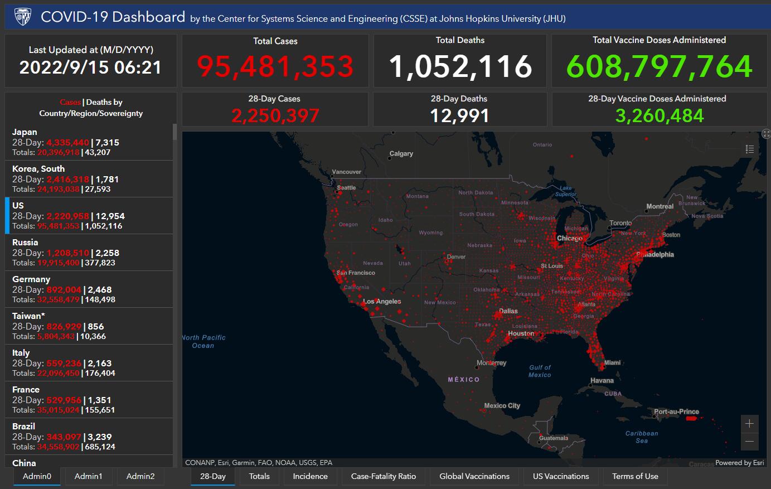The height and width of the screenshot is (489, 771).
Task: Click the Montreal label on the map
Action: click(660, 206)
